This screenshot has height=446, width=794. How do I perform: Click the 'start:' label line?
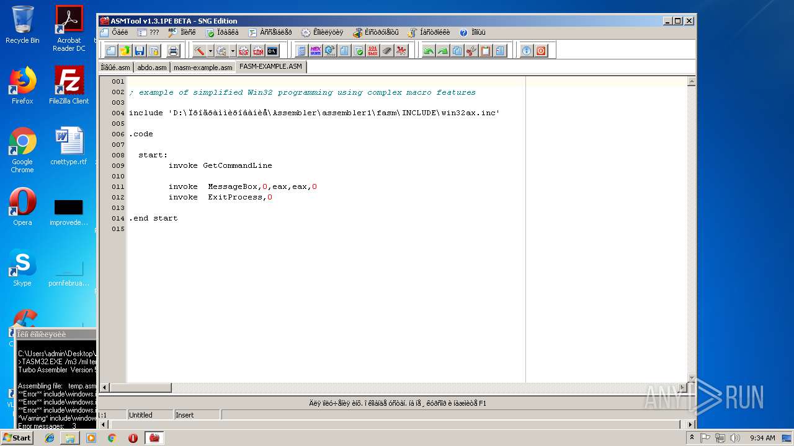(153, 155)
